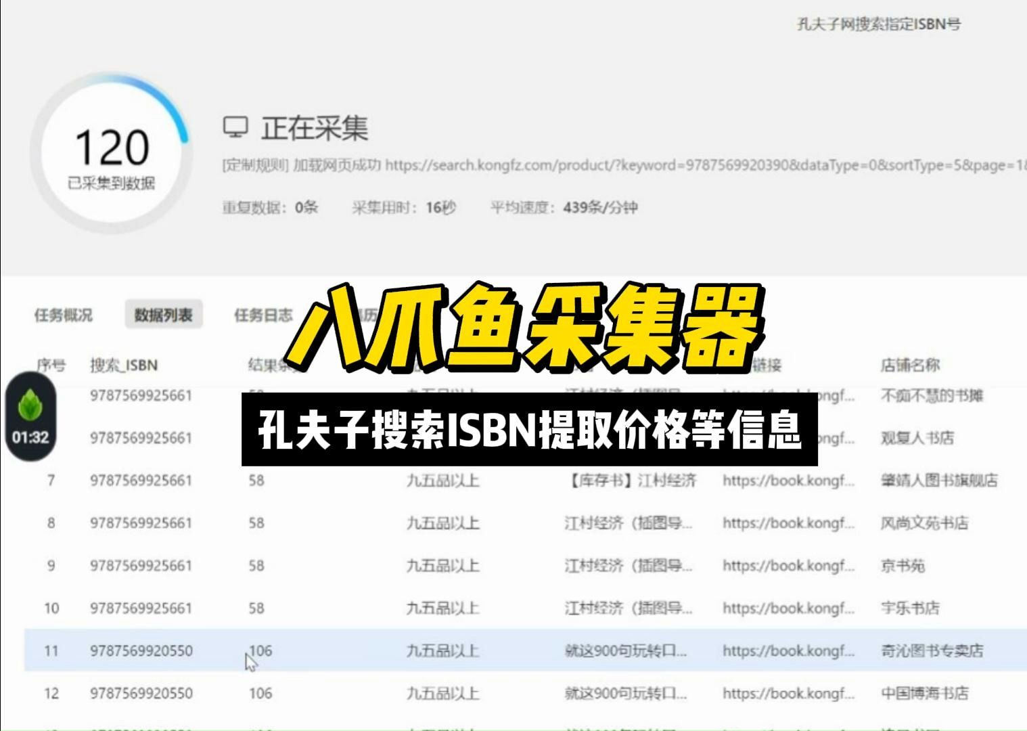Open the 任务日志 tab
1027x731 pixels.
tap(263, 315)
